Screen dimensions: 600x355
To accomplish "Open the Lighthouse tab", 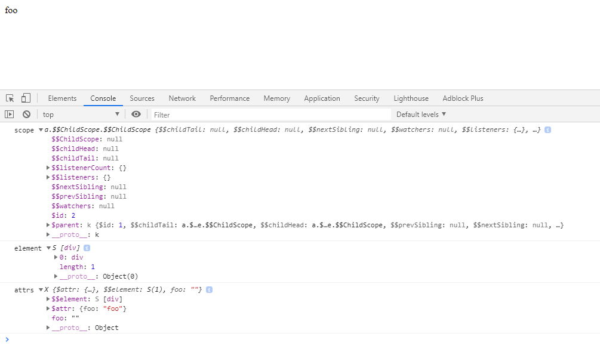I will point(411,98).
